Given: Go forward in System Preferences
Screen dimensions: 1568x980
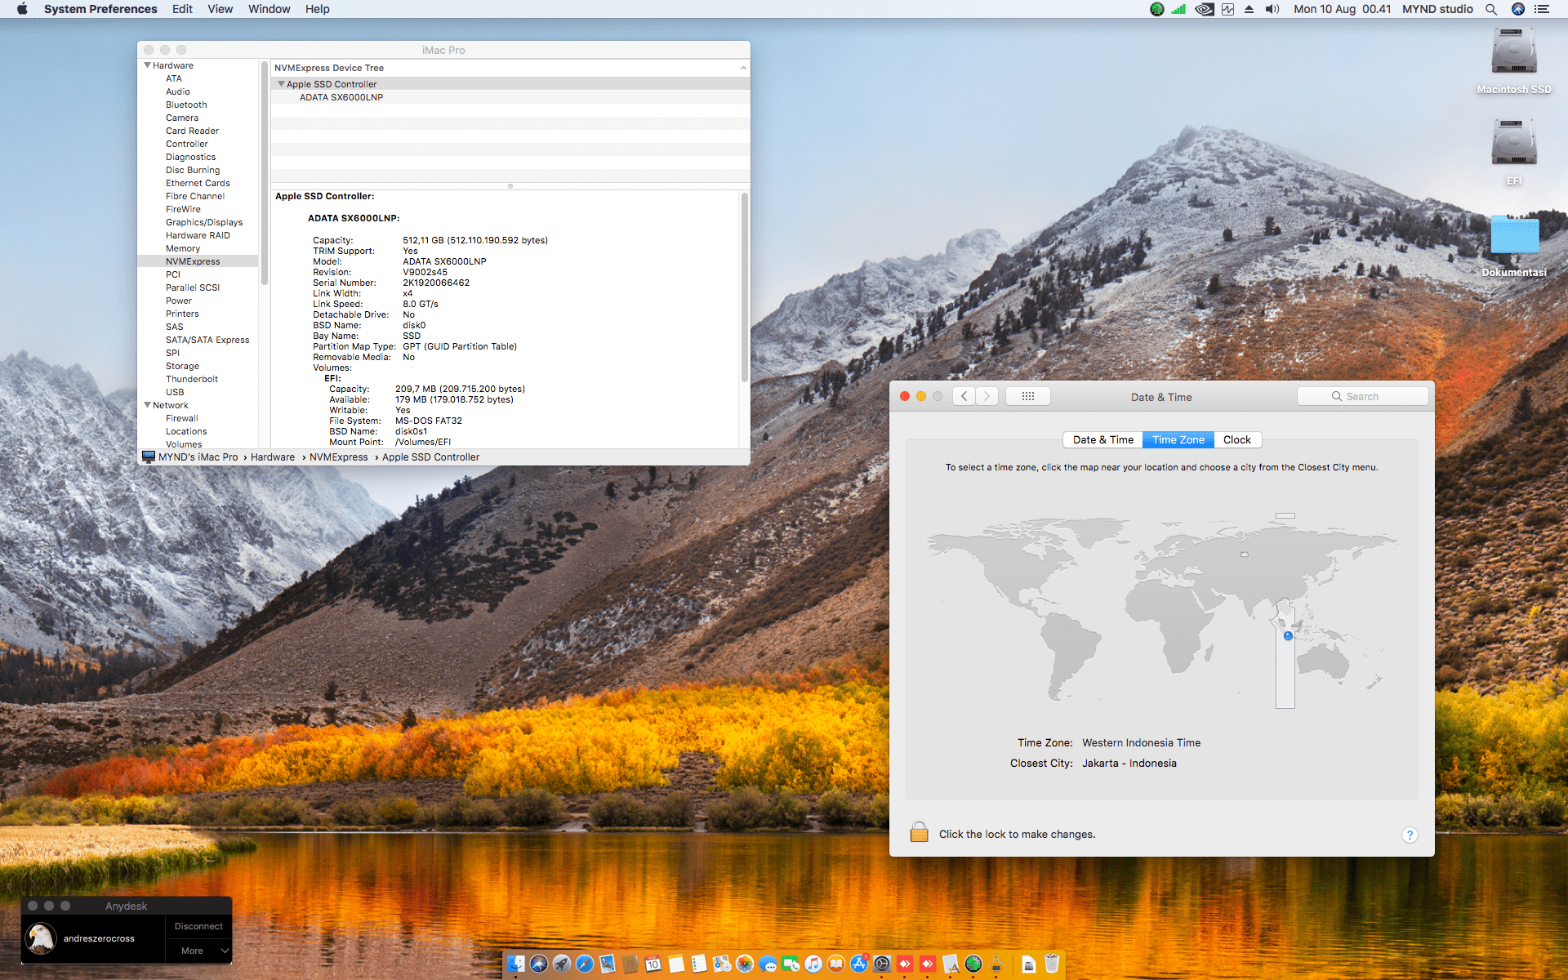Looking at the screenshot, I should point(987,396).
